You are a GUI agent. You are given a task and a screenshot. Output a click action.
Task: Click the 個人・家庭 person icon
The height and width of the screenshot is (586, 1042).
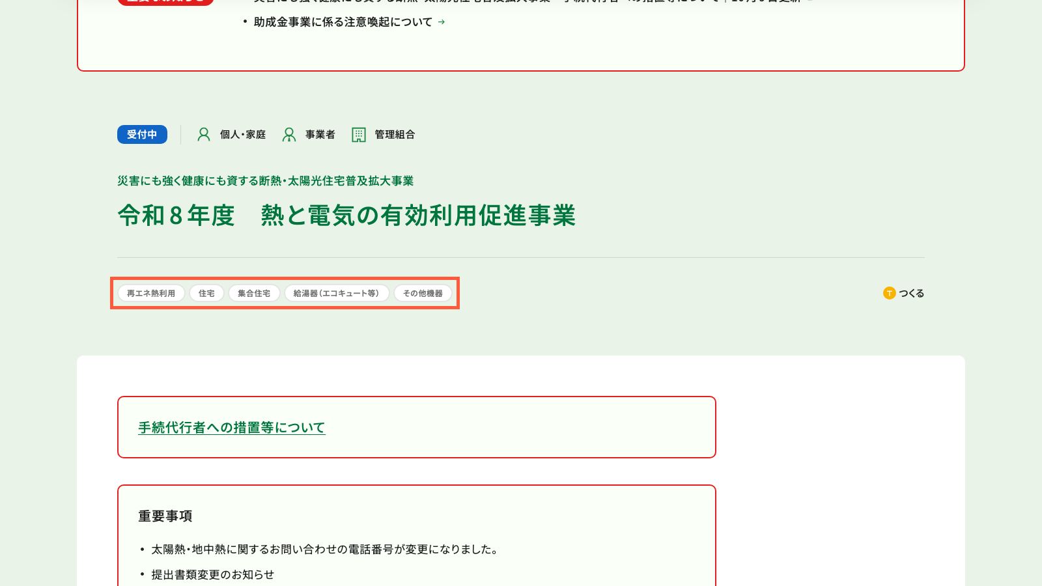pyautogui.click(x=204, y=135)
